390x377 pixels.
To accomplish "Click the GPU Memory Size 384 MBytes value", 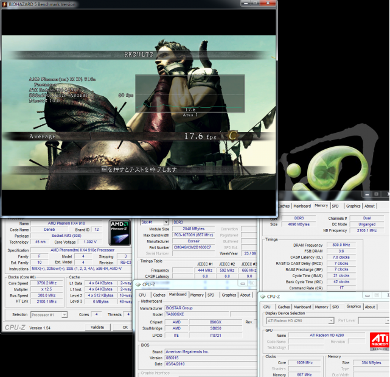I will pyautogui.click(x=371, y=363).
